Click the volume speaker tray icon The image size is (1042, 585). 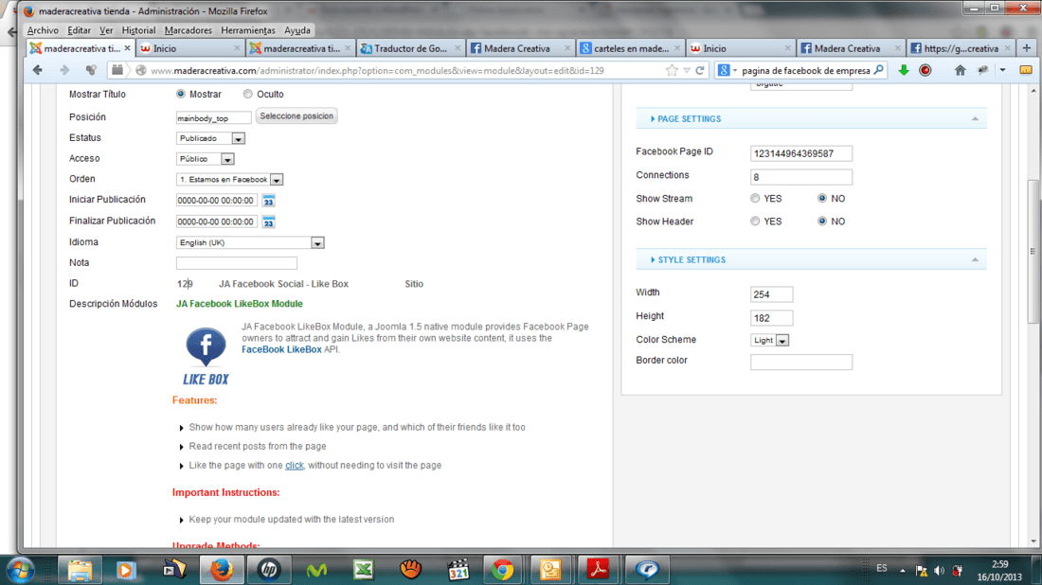[x=939, y=571]
